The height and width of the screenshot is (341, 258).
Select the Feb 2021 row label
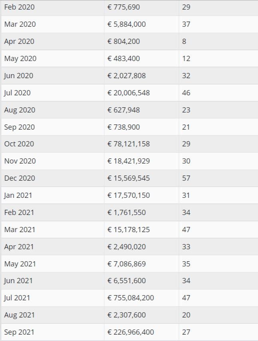click(19, 213)
